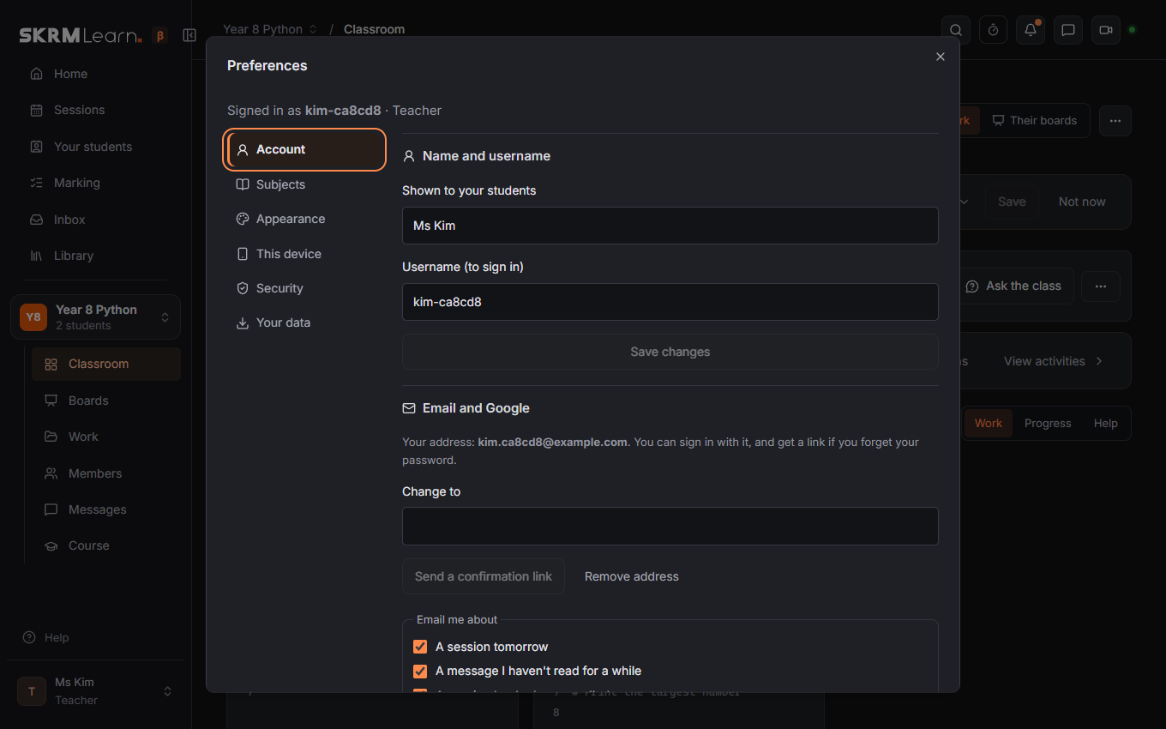Click the chat bubble icon in top bar

[x=1068, y=30]
